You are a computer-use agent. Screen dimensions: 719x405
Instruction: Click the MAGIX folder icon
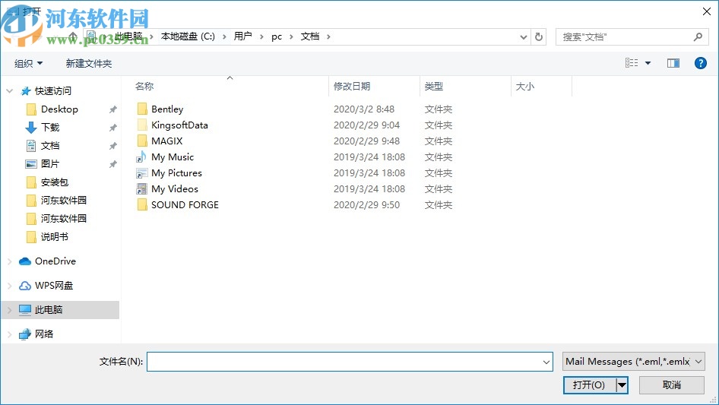(x=142, y=141)
